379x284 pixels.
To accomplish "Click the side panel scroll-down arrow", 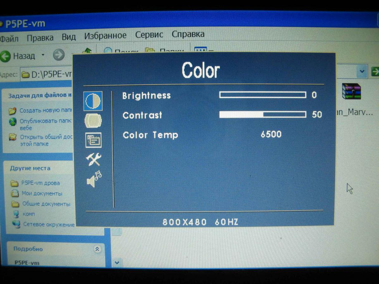I will tap(117, 262).
